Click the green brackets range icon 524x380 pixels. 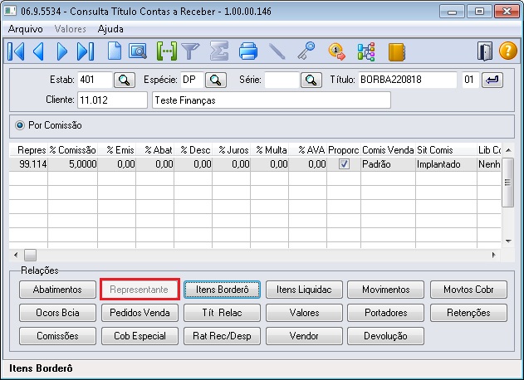coord(166,51)
